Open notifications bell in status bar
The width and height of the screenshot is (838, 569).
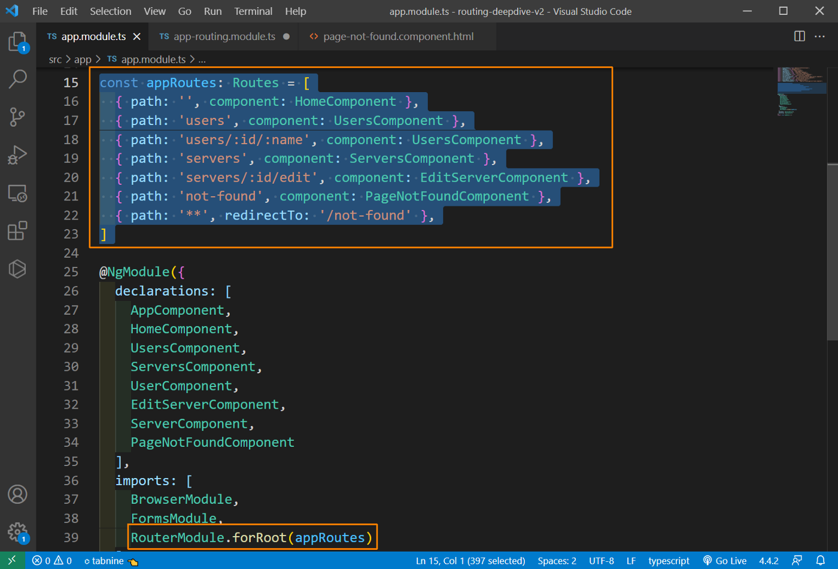[821, 561]
